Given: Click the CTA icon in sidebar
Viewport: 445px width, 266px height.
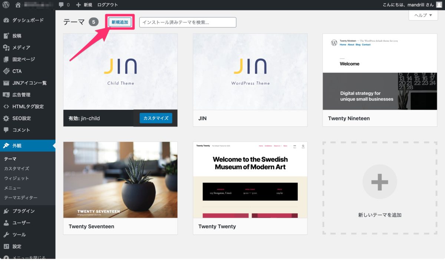Looking at the screenshot, I should click(6, 71).
